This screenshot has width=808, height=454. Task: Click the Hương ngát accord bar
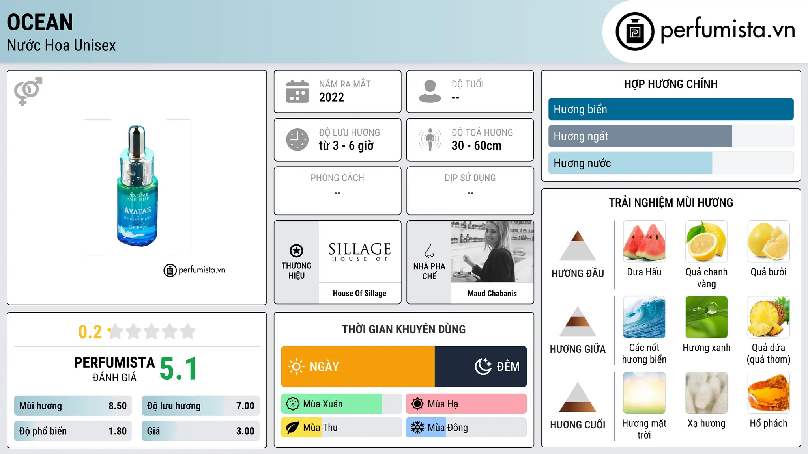pyautogui.click(x=671, y=136)
